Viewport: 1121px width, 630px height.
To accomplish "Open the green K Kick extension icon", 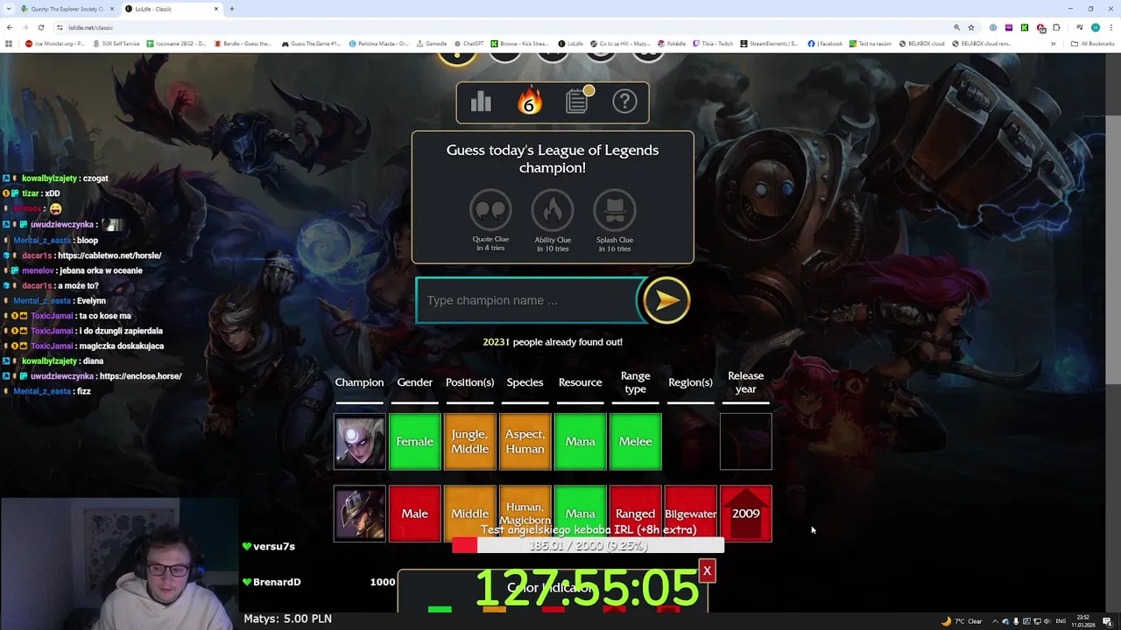I will coord(1025,27).
